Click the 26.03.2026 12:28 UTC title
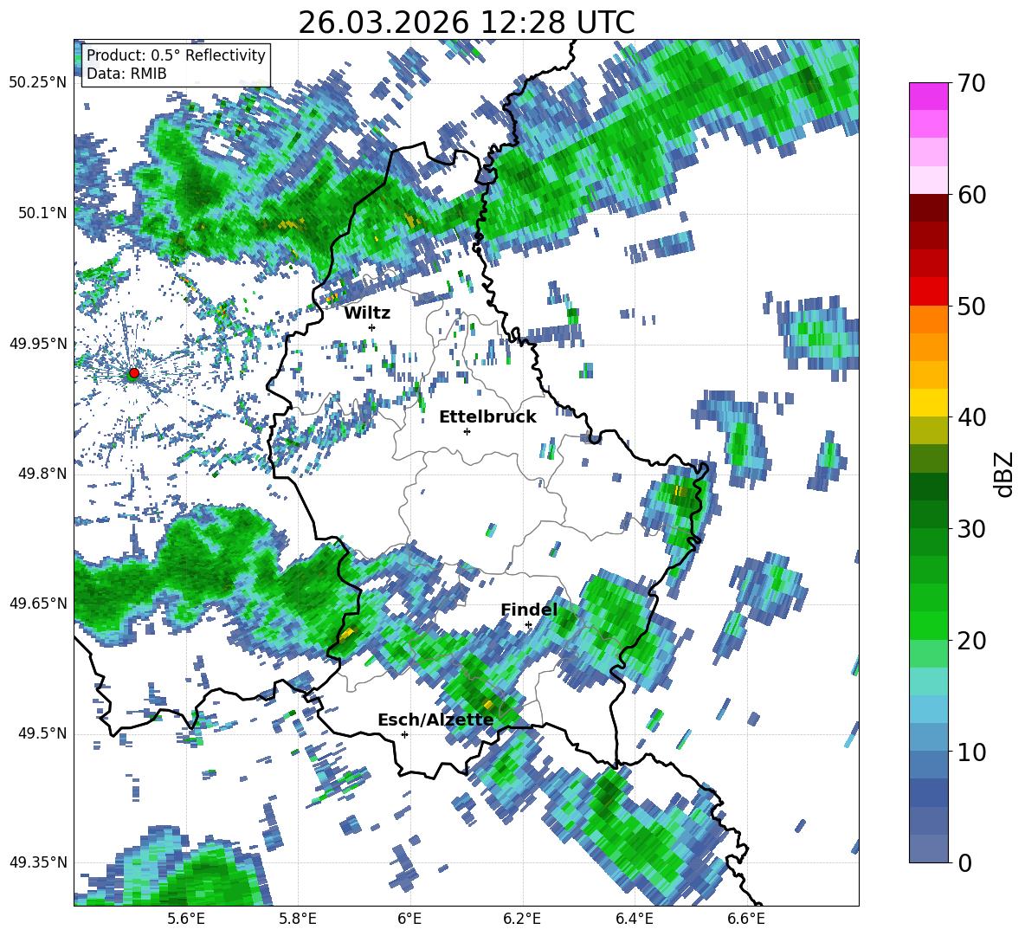1025x936 pixels. point(467,23)
